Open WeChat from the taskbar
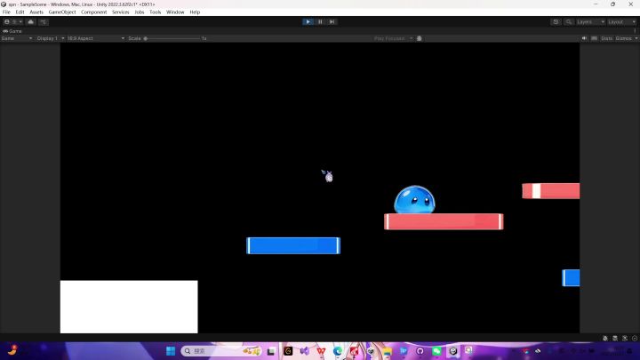 pos(436,351)
